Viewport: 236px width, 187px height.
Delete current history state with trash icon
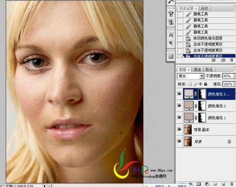pos(232,60)
